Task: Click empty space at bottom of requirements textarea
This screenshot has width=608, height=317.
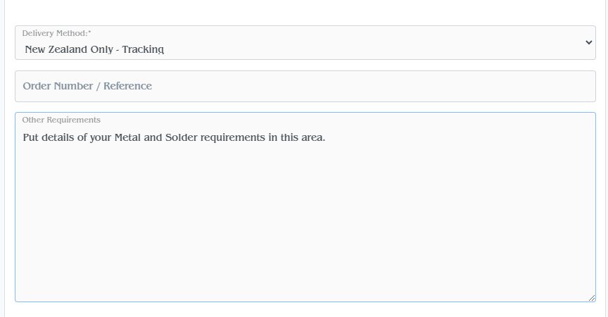Action: pyautogui.click(x=305, y=282)
